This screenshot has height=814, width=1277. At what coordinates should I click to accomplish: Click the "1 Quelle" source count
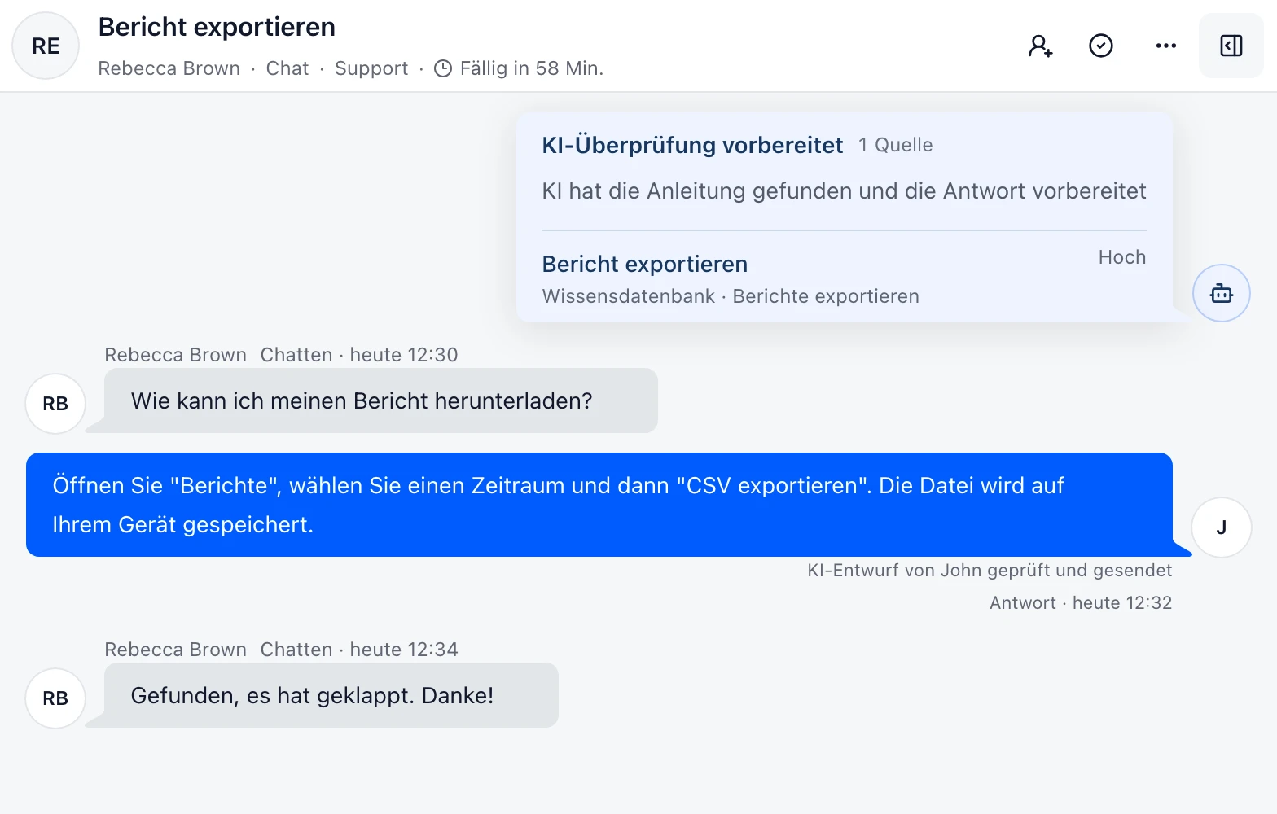895,145
